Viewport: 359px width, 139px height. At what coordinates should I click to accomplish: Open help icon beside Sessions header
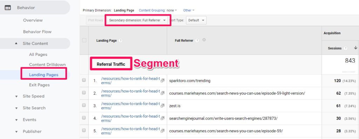[x=345, y=48]
